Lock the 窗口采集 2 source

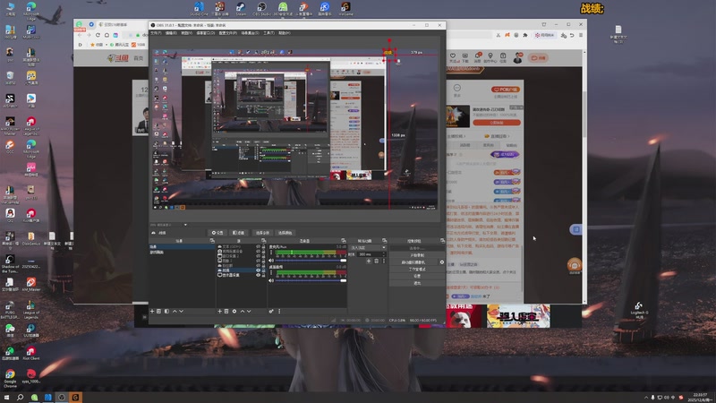point(263,256)
